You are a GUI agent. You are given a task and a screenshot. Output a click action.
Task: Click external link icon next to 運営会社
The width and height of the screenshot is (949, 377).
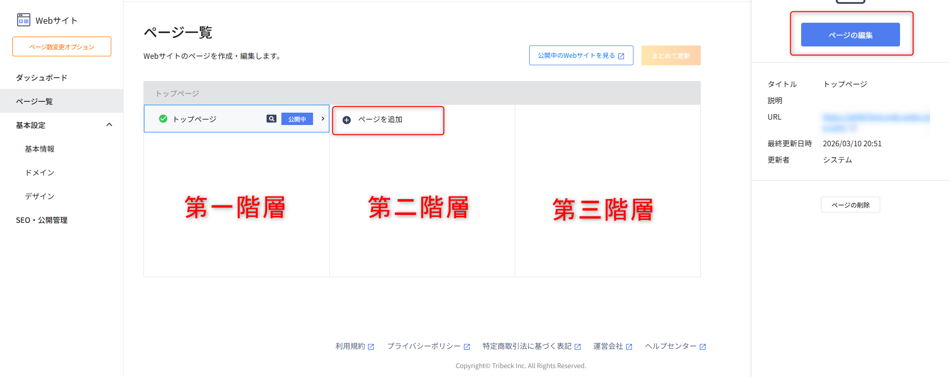(x=629, y=347)
